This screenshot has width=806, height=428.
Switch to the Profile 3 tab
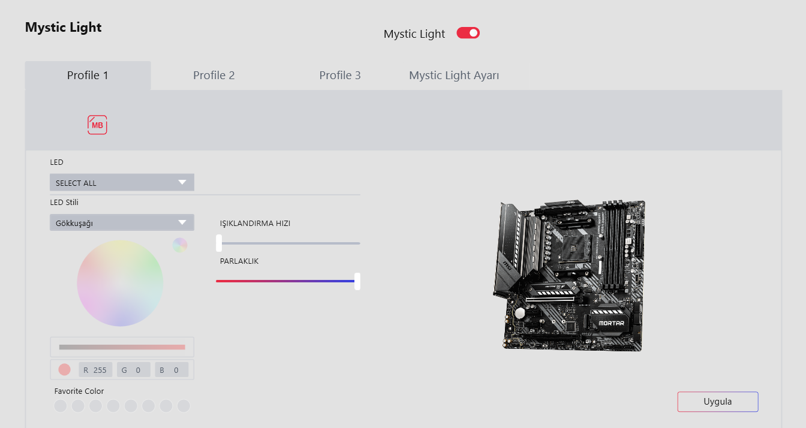pyautogui.click(x=340, y=76)
